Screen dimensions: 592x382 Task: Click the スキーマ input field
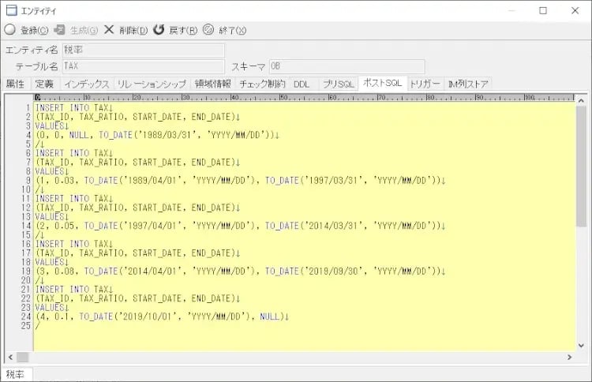347,66
